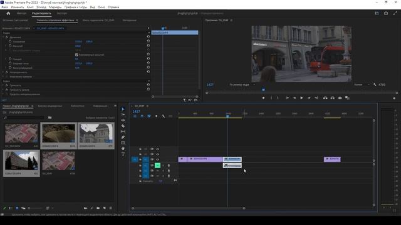Open timeline display settings wrench
401x225 pixels.
(x=163, y=116)
